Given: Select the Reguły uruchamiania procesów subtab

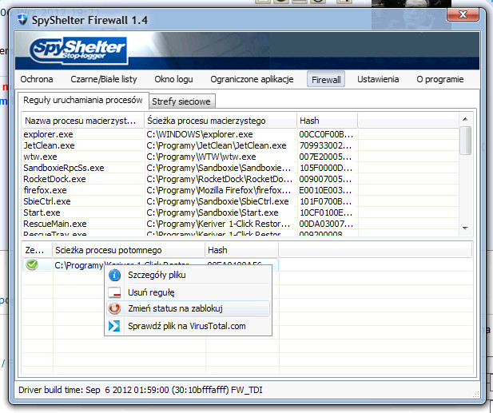Looking at the screenshot, I should tap(83, 101).
